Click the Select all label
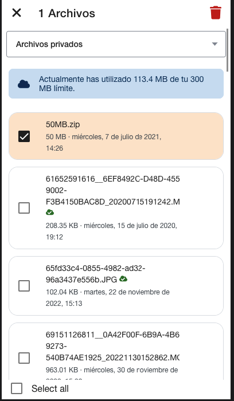Screen dimensions: 234x401 click(x=50, y=389)
